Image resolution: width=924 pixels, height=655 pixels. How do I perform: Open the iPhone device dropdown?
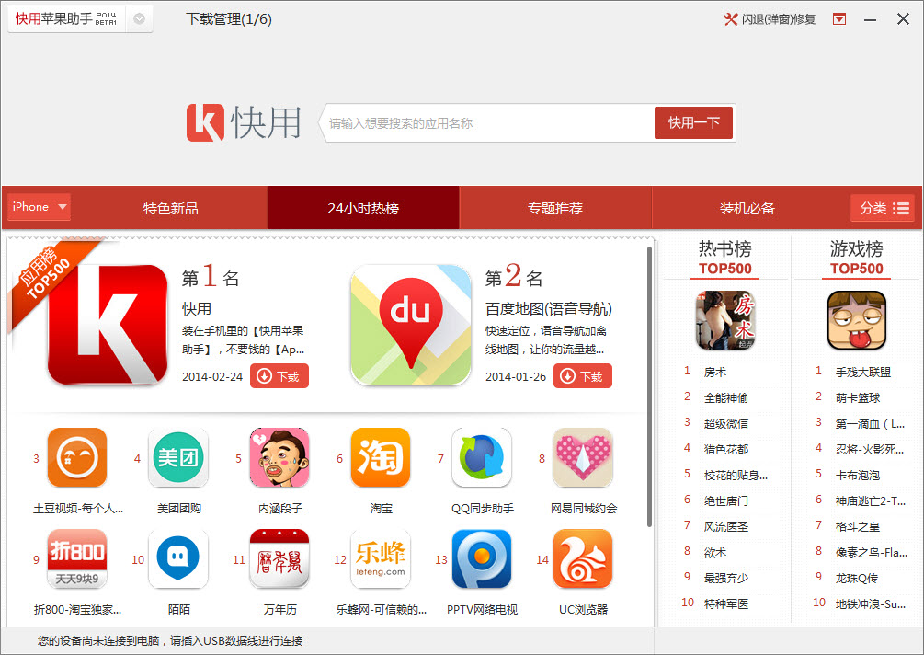(x=38, y=207)
